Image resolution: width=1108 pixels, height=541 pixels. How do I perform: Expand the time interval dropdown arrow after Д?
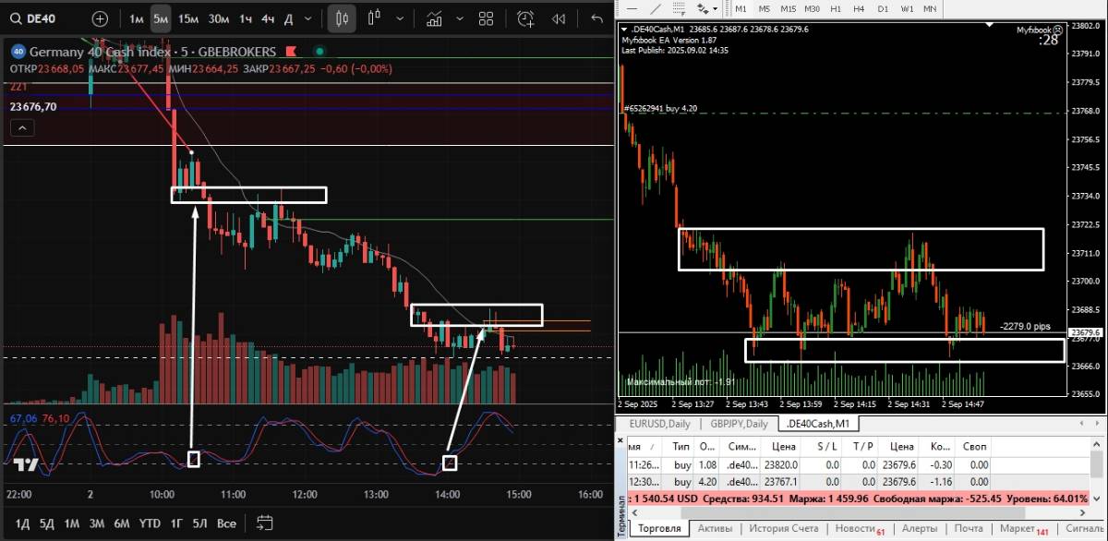(x=309, y=18)
